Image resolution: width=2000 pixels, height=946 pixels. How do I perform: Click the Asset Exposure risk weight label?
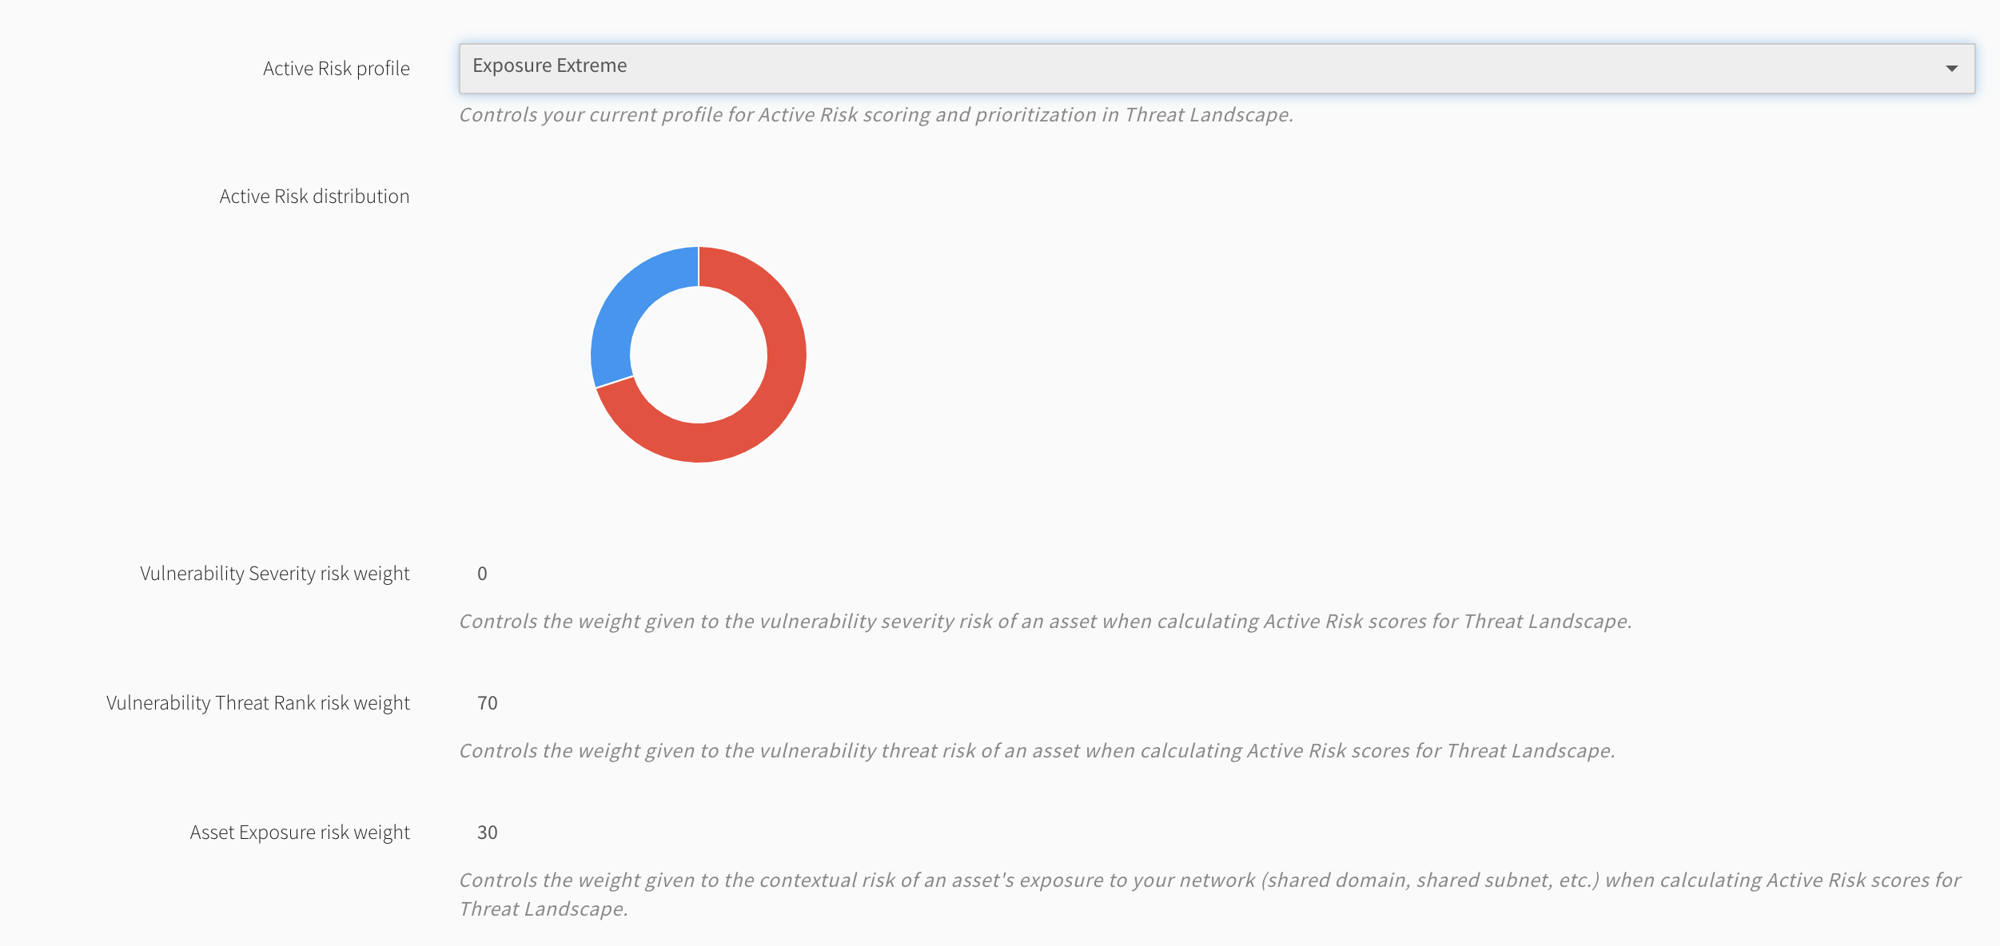(300, 833)
